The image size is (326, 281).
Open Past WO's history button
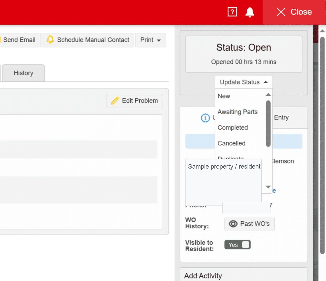point(249,224)
